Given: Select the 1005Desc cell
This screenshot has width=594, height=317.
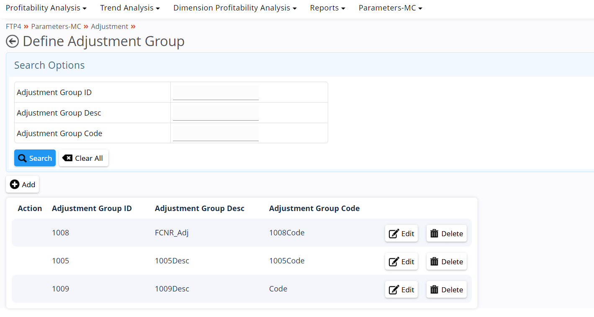Looking at the screenshot, I should [x=172, y=261].
